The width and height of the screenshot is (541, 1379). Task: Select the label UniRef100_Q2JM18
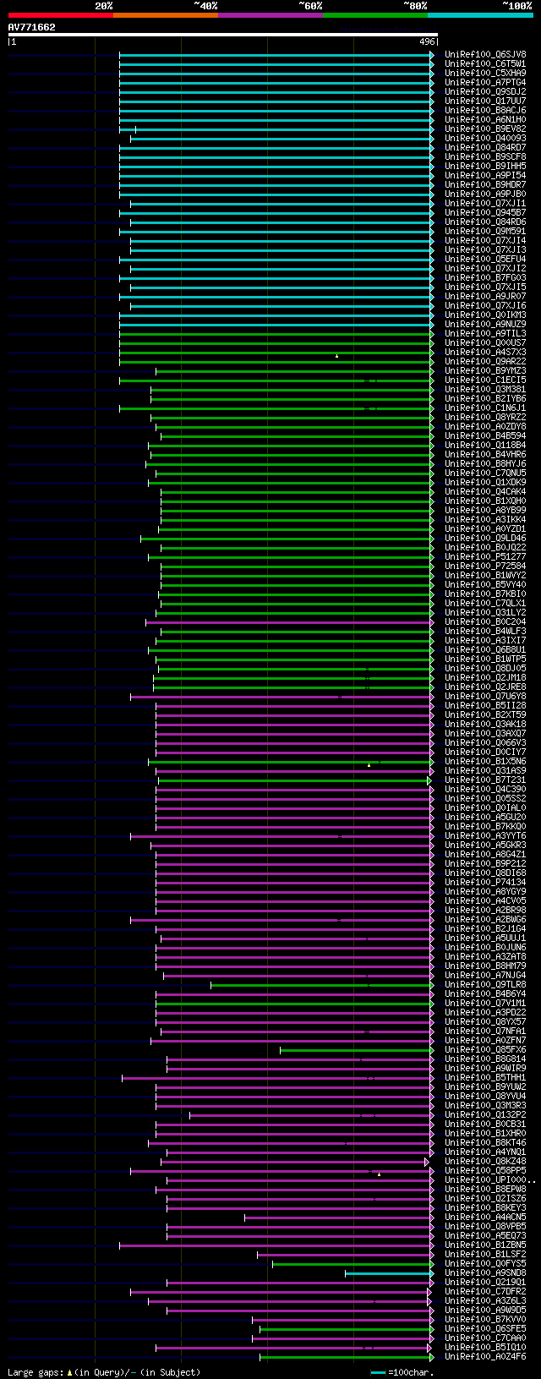pyautogui.click(x=485, y=677)
